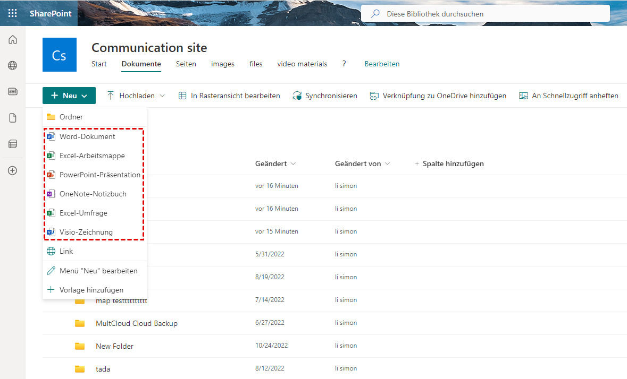Click the Cs site logo tile

coord(60,55)
